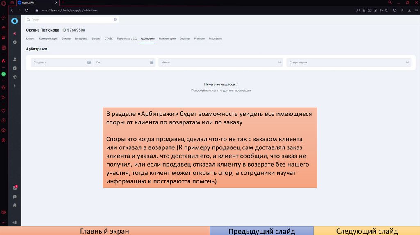Open the Ozon CRM logo home icon
420x235 pixels.
point(14,21)
